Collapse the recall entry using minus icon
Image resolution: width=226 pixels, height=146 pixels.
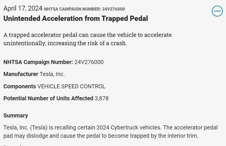[217, 11]
